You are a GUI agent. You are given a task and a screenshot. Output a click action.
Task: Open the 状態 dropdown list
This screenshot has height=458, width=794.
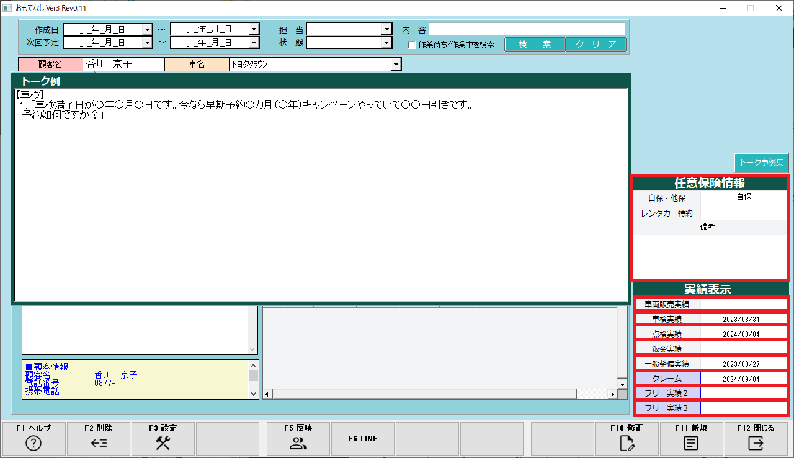(x=386, y=42)
